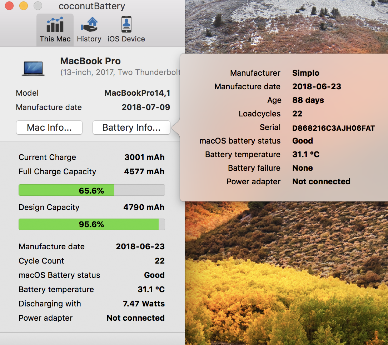Switch to the This Mac tab label
Viewport: 388px width, 345px height.
tap(55, 39)
